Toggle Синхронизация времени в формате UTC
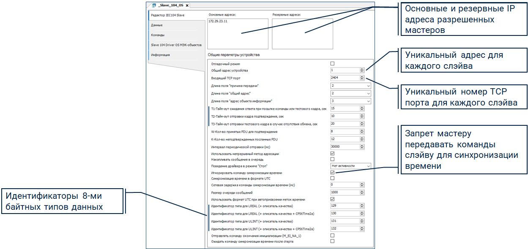528x249 pixels. (x=332, y=178)
